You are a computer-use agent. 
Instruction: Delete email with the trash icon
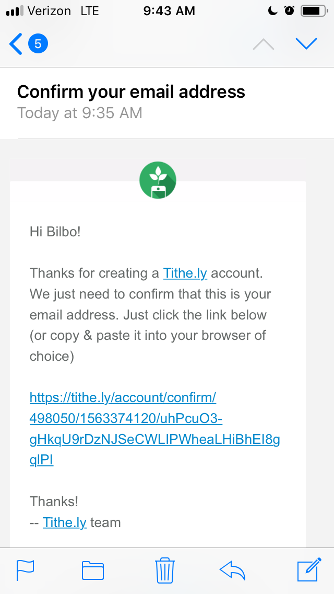[164, 570]
